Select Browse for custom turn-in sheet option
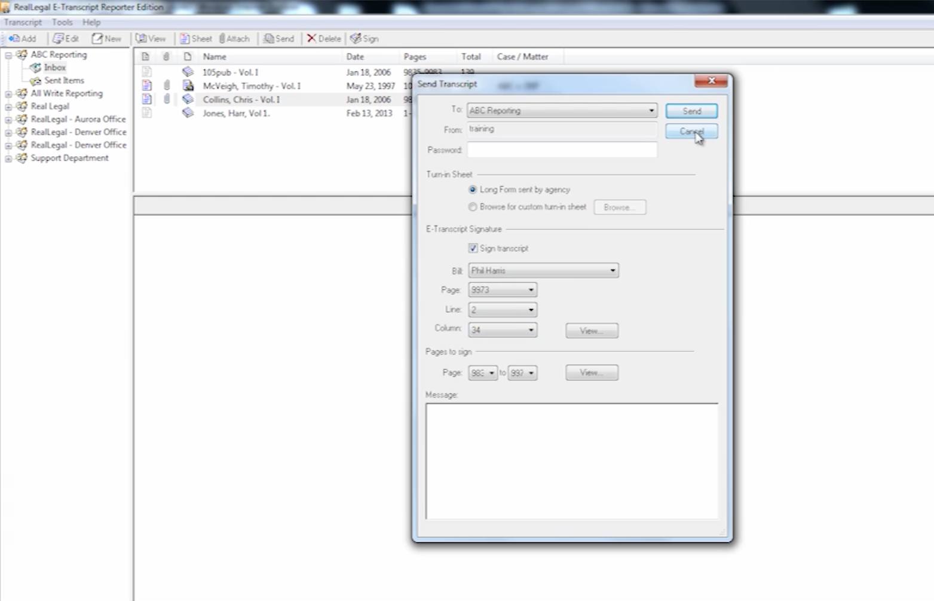 pyautogui.click(x=473, y=207)
